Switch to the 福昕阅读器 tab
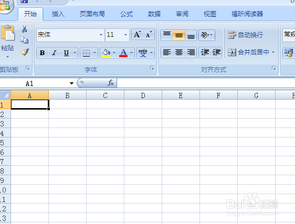Image resolution: width=295 pixels, height=224 pixels. [x=247, y=14]
